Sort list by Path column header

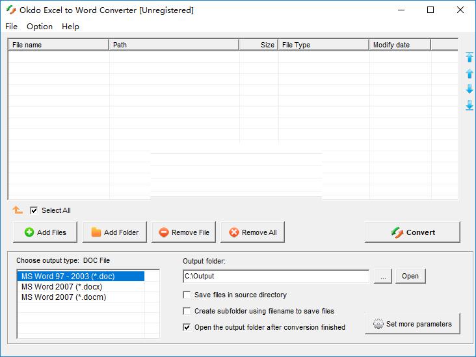pos(174,45)
